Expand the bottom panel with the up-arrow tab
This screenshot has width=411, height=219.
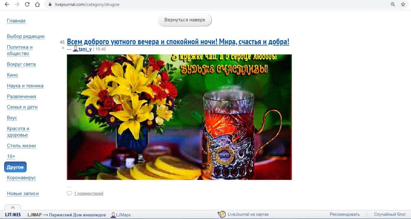pyautogui.click(x=13, y=208)
